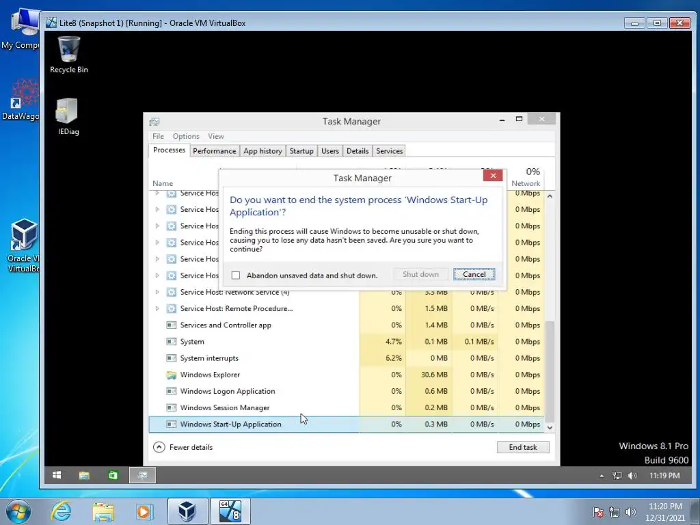Select the Windows Session Manager row
Image resolution: width=700 pixels, height=525 pixels.
tap(347, 408)
